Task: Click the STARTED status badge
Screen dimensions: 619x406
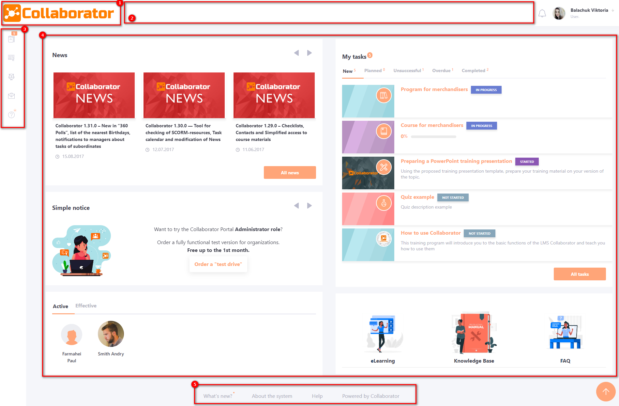Action: pyautogui.click(x=527, y=162)
